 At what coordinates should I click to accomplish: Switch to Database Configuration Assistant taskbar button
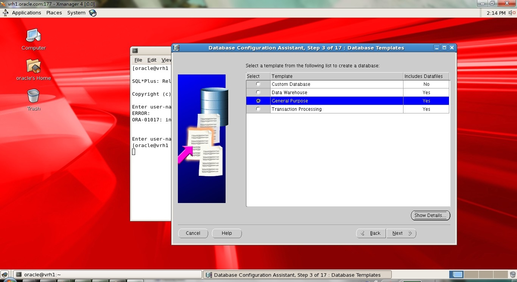pos(297,275)
